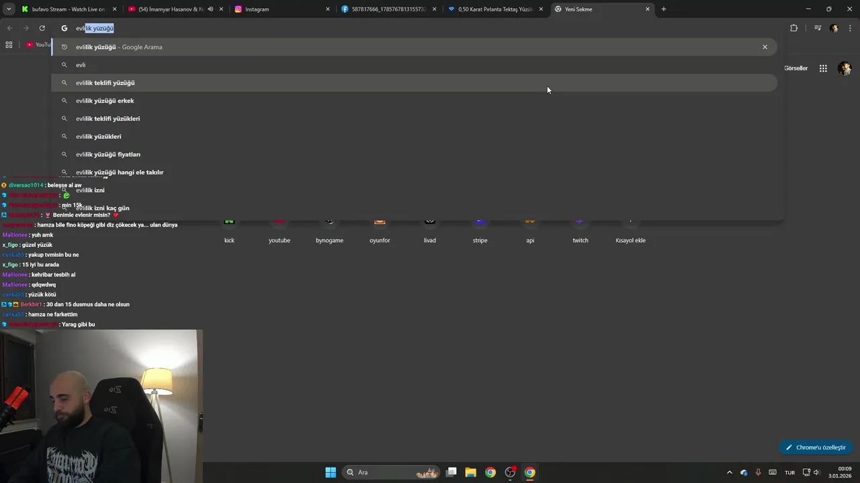
Task: Choose suggestion 'evlilik yüzüğü fiyatları'
Action: (x=415, y=154)
